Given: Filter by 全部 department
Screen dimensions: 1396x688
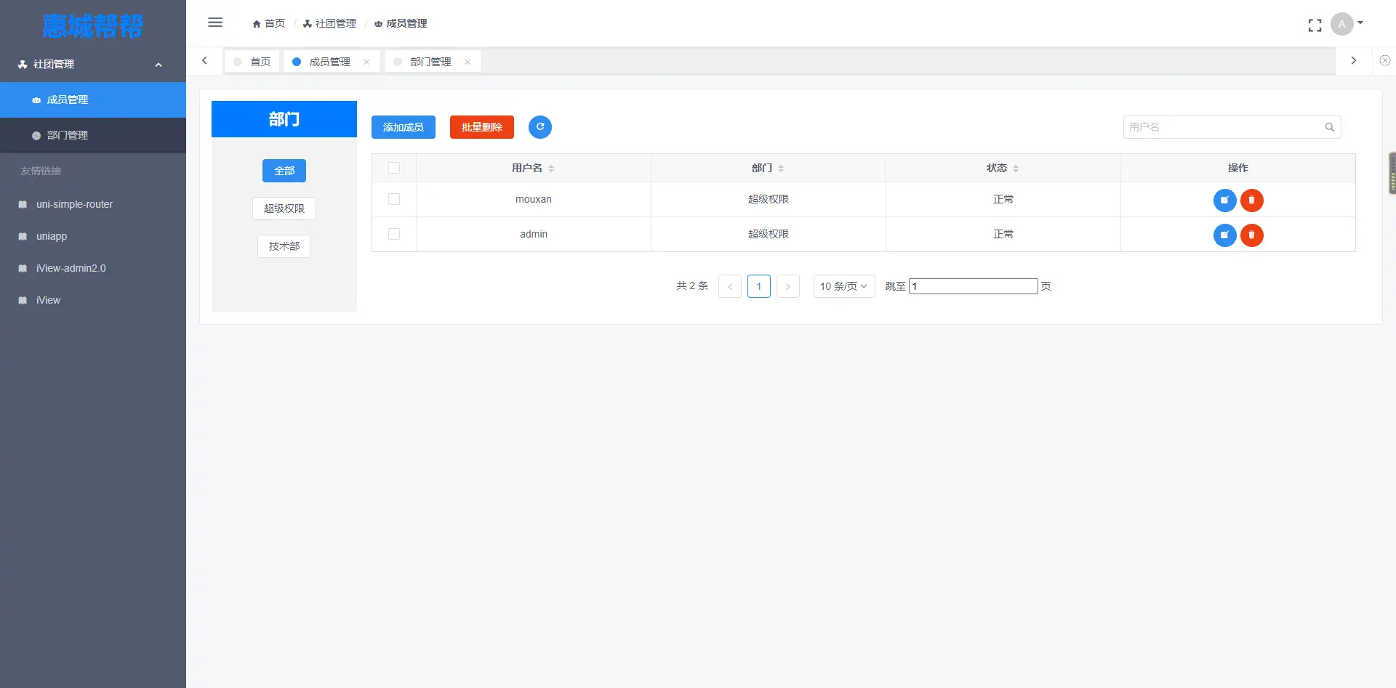Looking at the screenshot, I should 284,171.
